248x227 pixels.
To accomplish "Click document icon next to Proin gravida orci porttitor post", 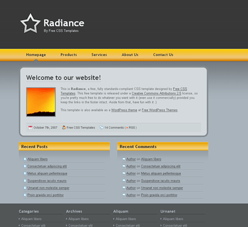I will click(25, 195).
